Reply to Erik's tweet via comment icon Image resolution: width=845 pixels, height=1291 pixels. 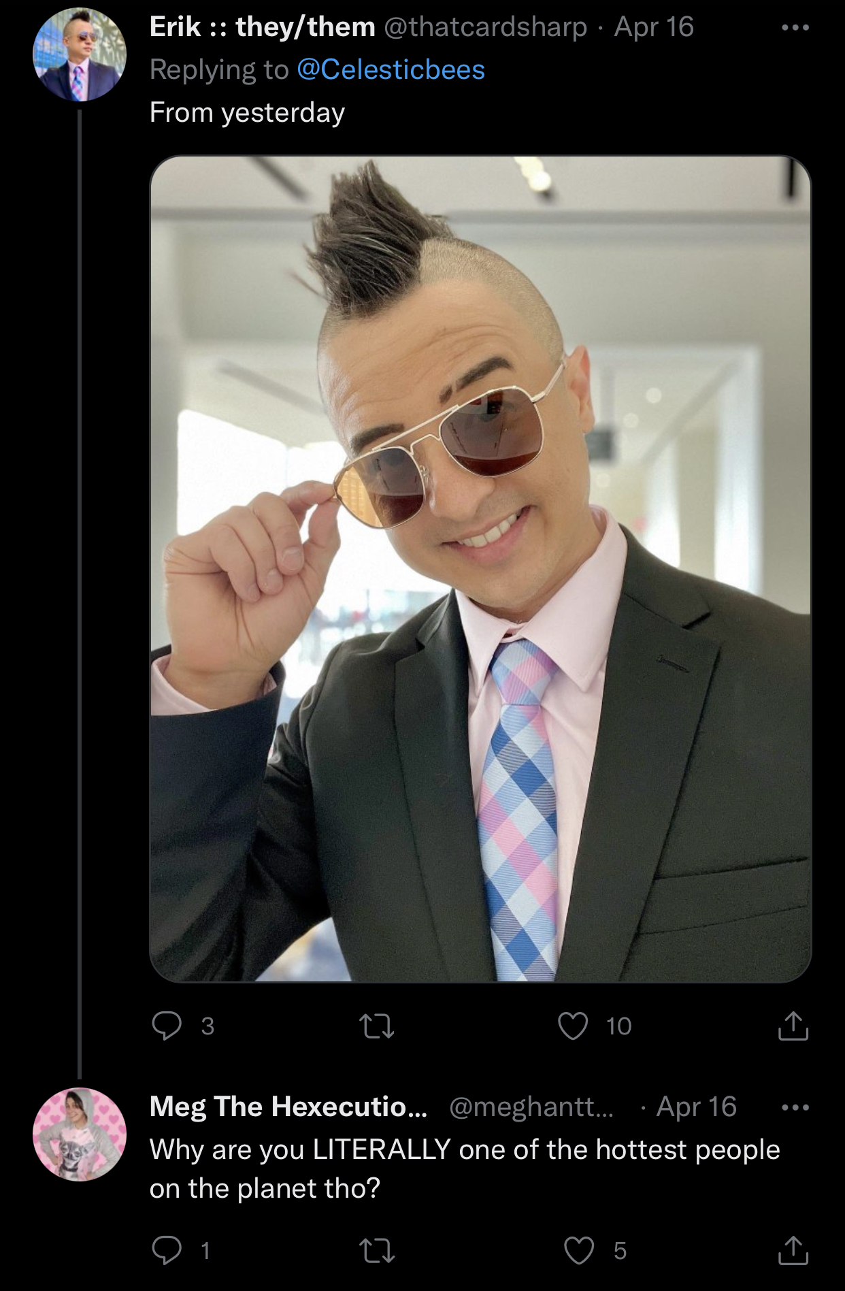167,1026
